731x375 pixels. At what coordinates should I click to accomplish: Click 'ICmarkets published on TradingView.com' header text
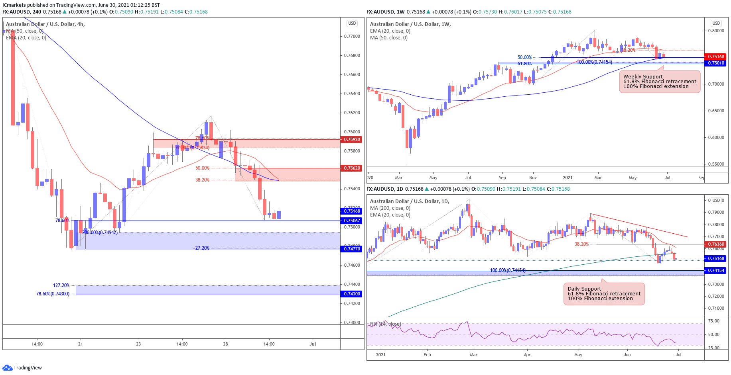coord(49,5)
